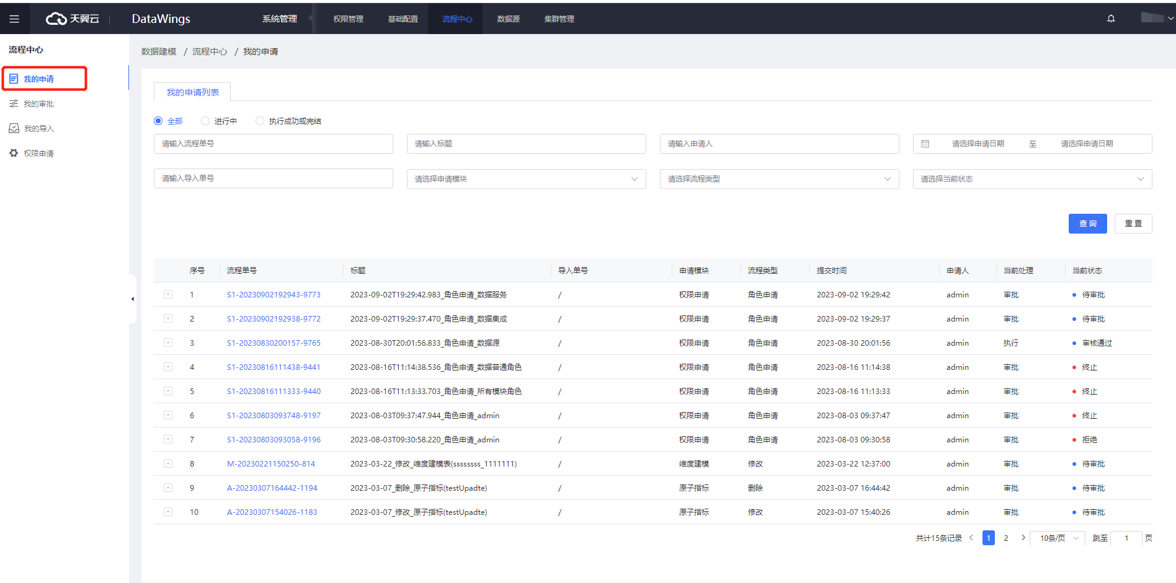Click 共计15条记录 pagination text
1176x583 pixels.
[938, 538]
